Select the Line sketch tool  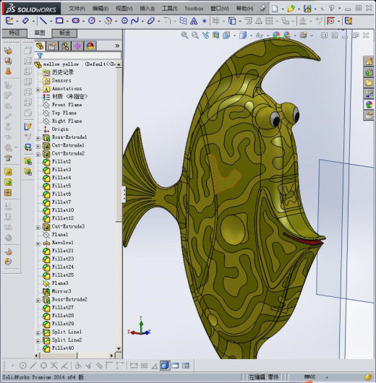pos(43,21)
